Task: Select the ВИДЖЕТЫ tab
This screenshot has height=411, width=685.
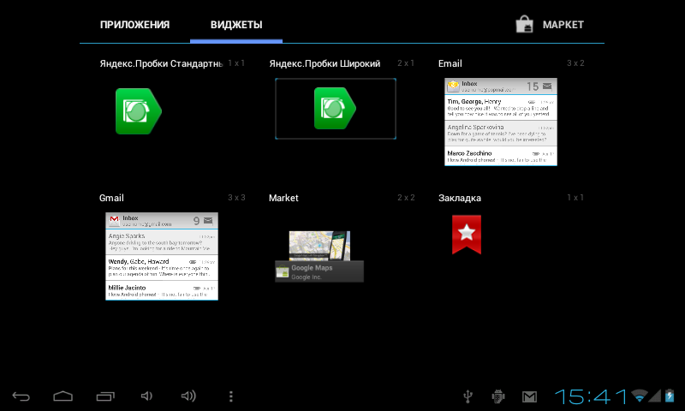Action: (236, 25)
